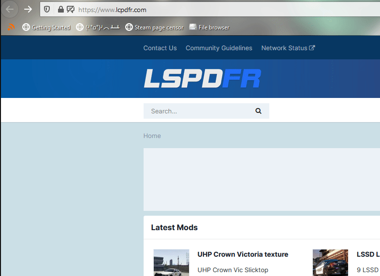Open the table-flip emoticon bookmark
The image size is (380, 276).
[98, 28]
